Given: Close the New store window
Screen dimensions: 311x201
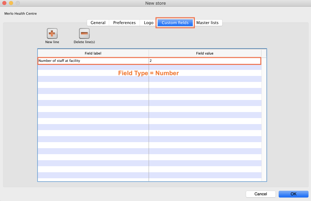Looking at the screenshot, I should point(5,3).
